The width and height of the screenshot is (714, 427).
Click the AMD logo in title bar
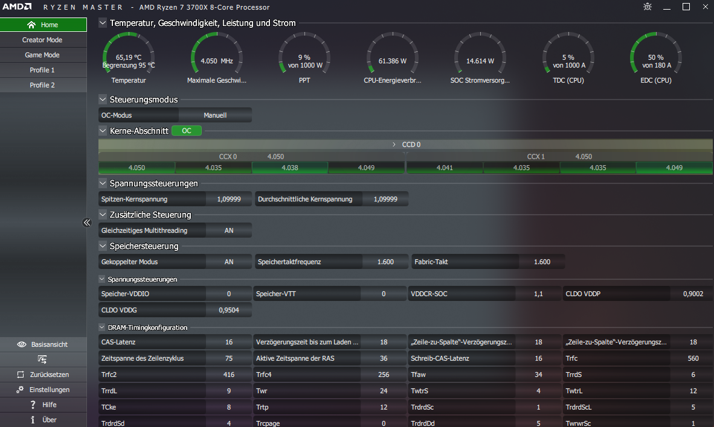[17, 7]
